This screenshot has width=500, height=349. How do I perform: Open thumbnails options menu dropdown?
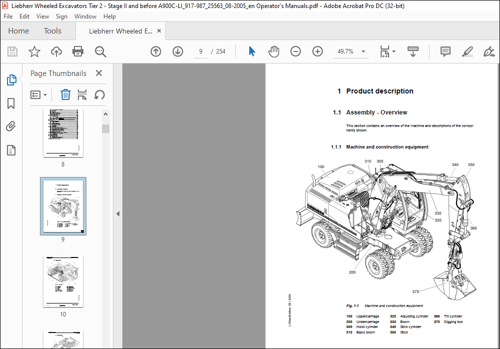pos(38,95)
